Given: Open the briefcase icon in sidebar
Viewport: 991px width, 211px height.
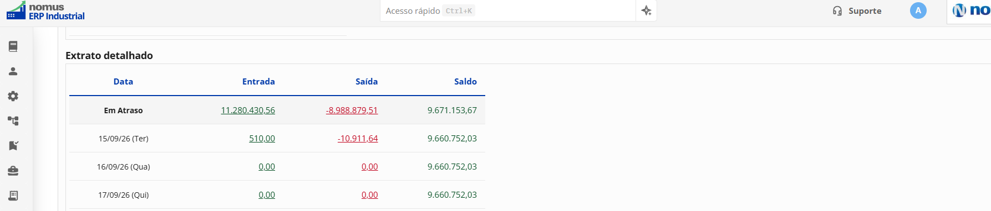Looking at the screenshot, I should coord(13,171).
